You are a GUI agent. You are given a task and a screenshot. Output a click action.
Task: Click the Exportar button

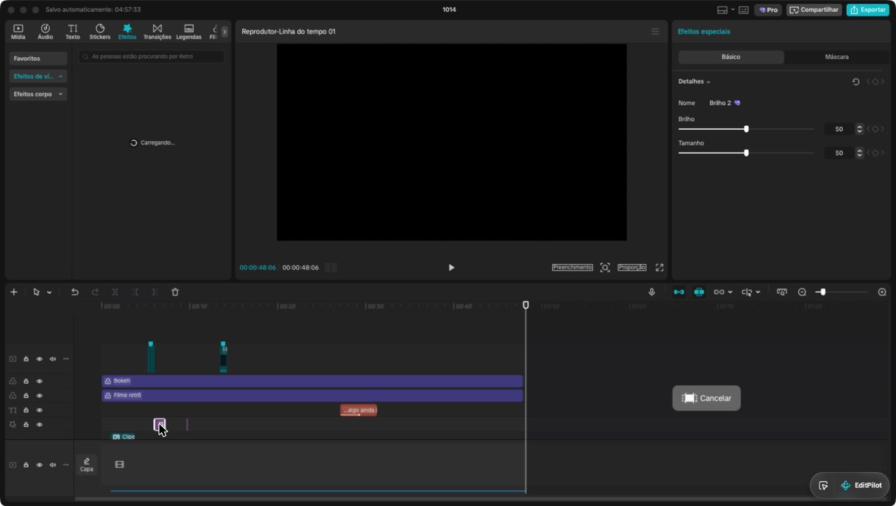click(x=868, y=10)
